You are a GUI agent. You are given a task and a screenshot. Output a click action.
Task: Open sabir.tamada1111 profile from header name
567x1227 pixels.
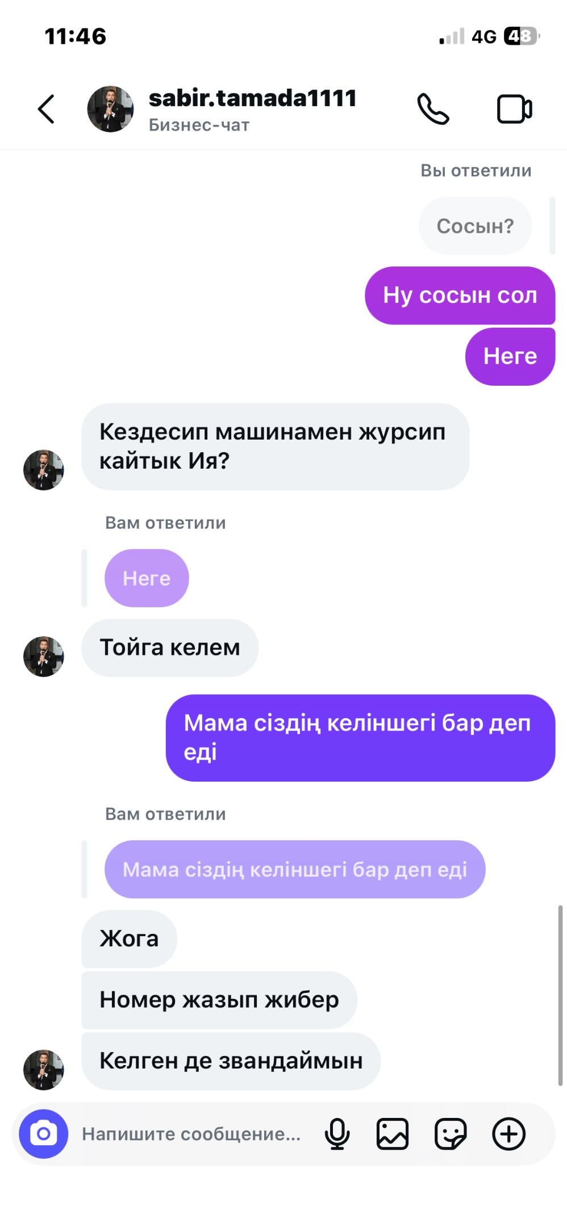(x=252, y=98)
